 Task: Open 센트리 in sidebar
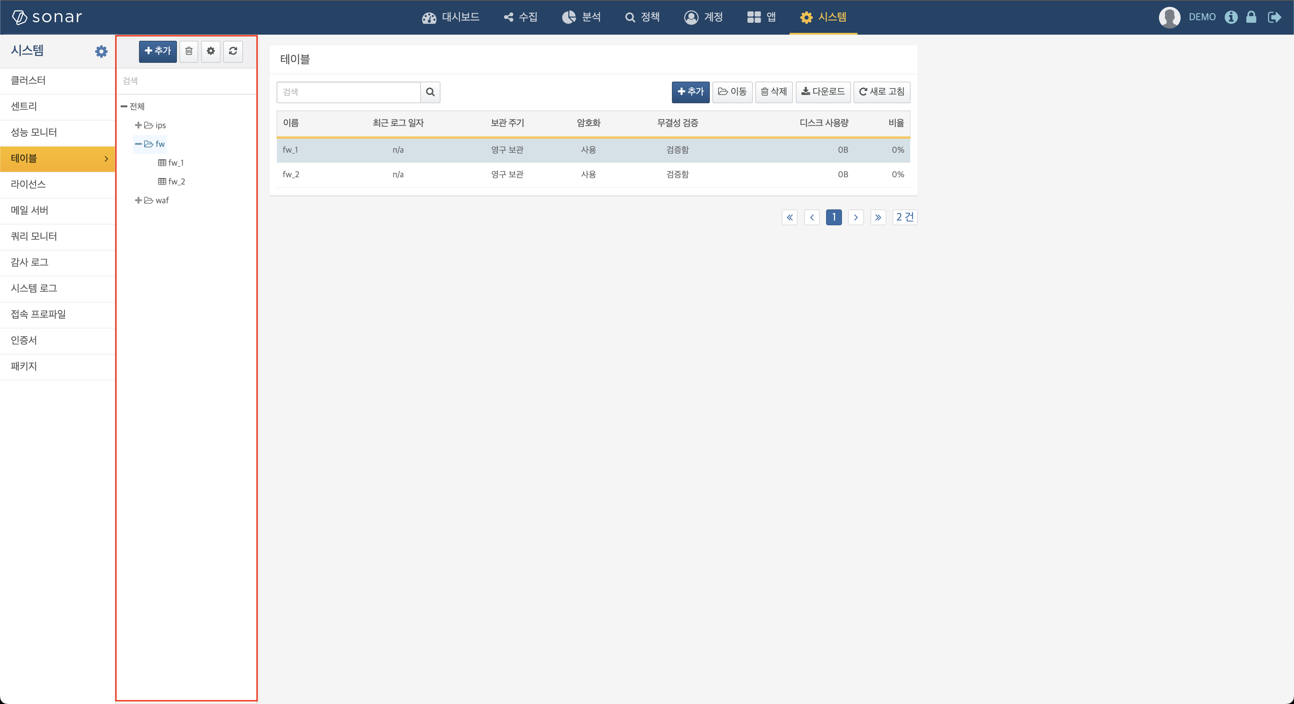(57, 107)
